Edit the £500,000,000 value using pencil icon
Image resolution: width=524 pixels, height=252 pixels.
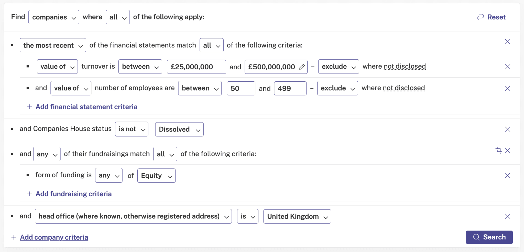pyautogui.click(x=302, y=67)
